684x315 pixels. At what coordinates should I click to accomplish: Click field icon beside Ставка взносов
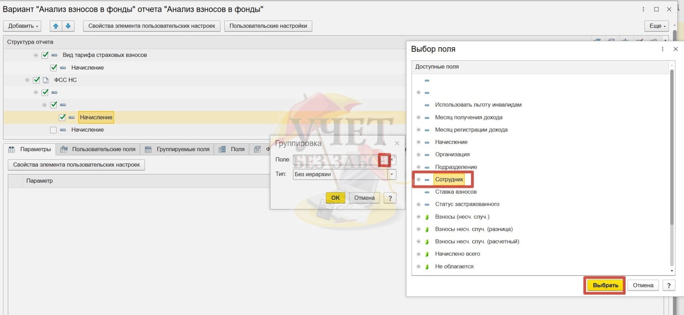click(x=427, y=192)
